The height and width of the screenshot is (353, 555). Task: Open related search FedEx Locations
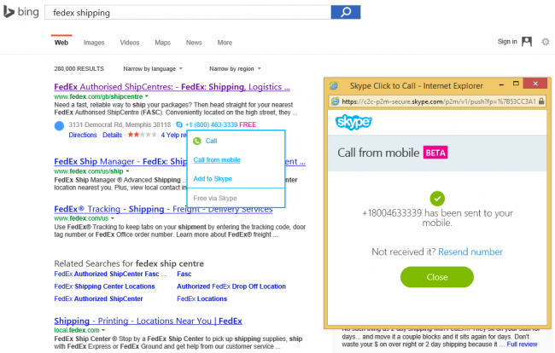[x=202, y=298]
